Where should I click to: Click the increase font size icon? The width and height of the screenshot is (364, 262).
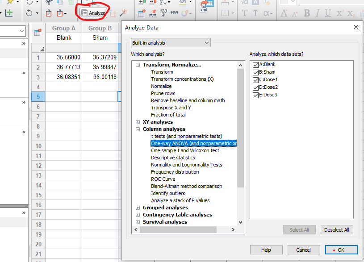coord(284,13)
